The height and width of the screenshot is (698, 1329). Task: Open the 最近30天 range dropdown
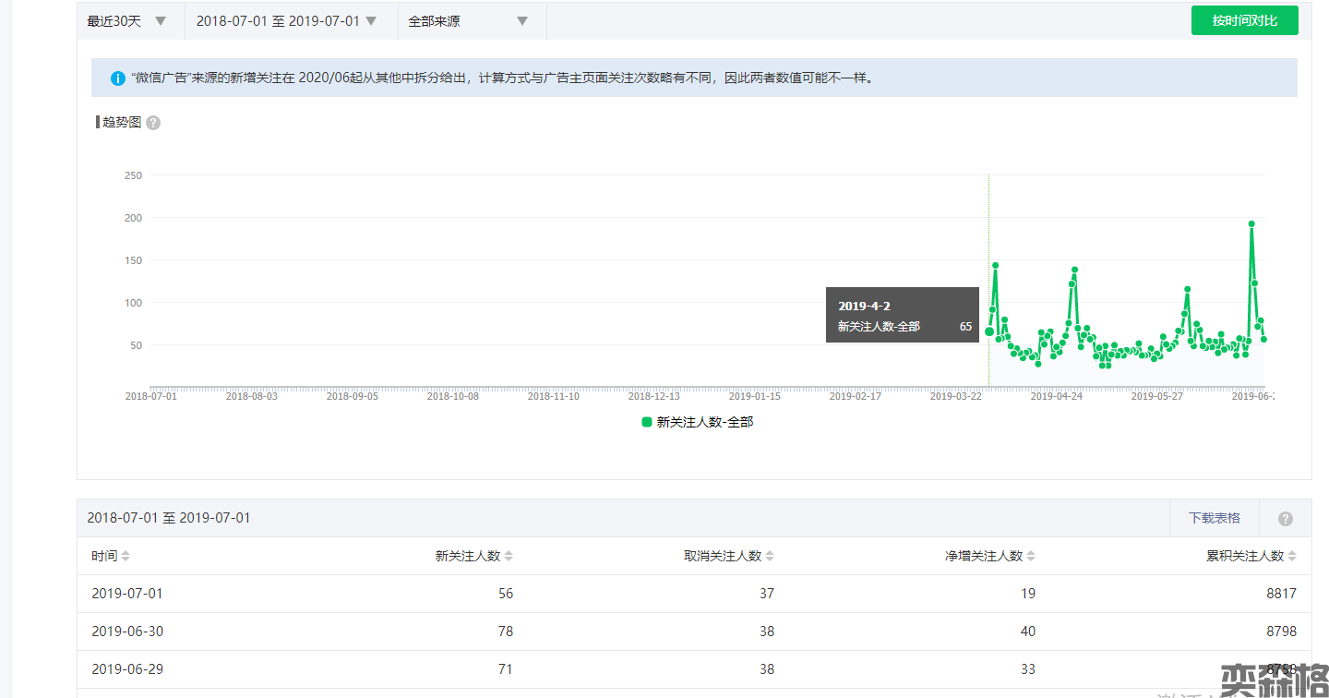[x=127, y=21]
